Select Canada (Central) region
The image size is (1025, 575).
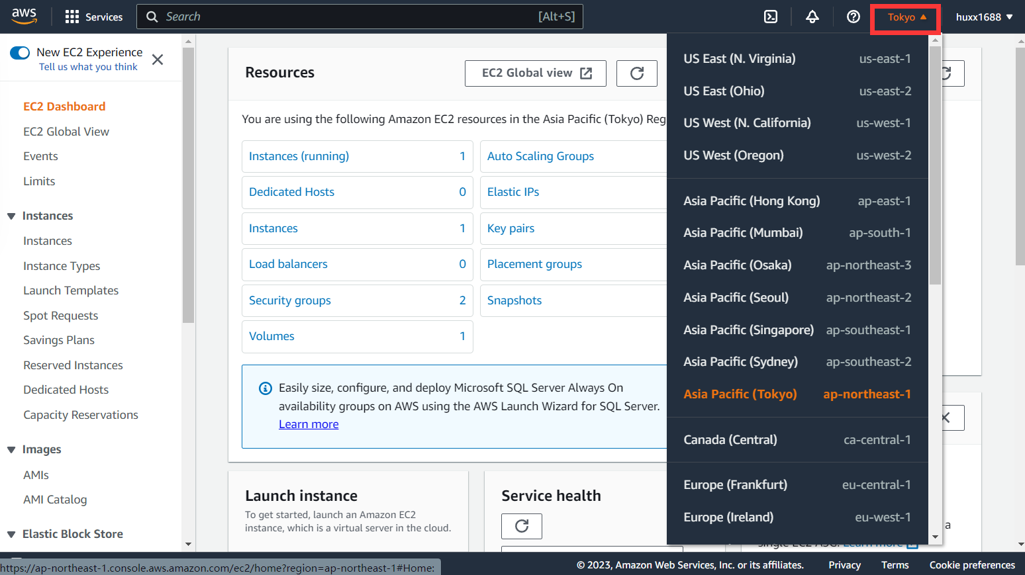tap(797, 440)
